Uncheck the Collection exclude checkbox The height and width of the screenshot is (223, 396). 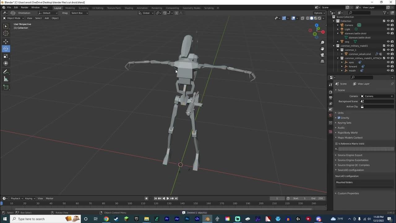pos(384,21)
